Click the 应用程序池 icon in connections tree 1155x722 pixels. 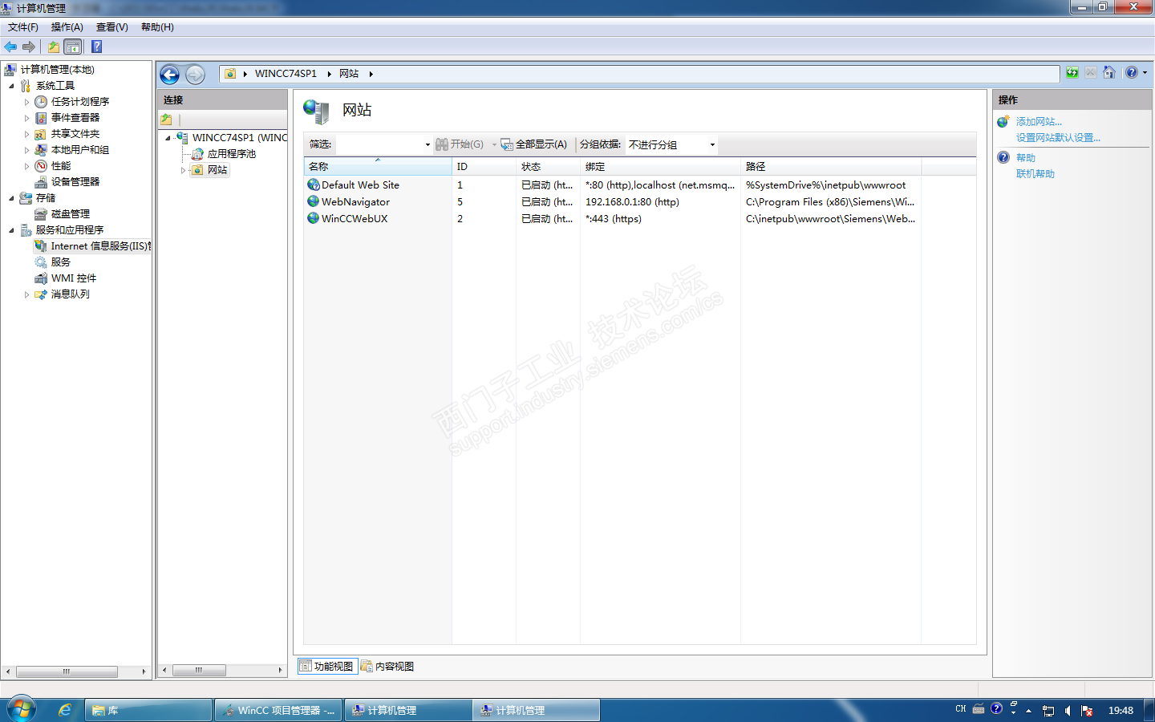coord(197,154)
